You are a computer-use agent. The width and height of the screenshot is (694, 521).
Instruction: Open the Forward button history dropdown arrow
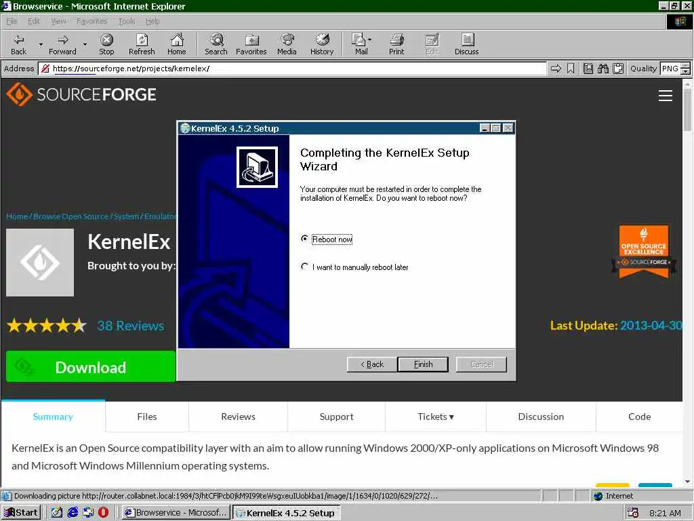pyautogui.click(x=85, y=44)
